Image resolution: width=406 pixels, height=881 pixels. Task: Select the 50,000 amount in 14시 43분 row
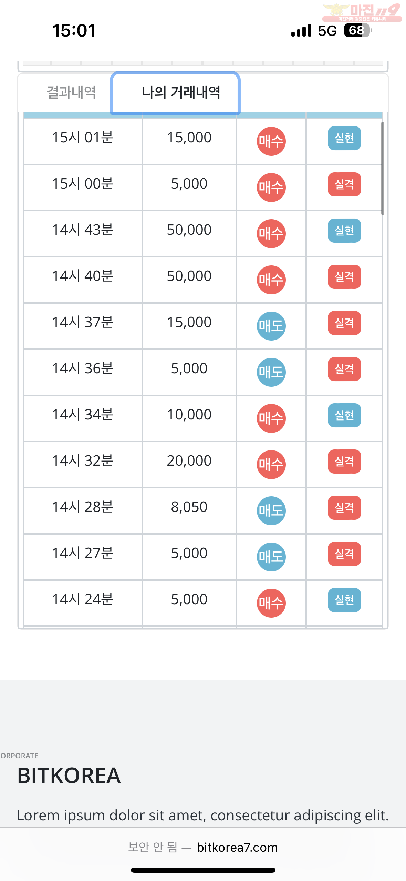click(x=189, y=230)
